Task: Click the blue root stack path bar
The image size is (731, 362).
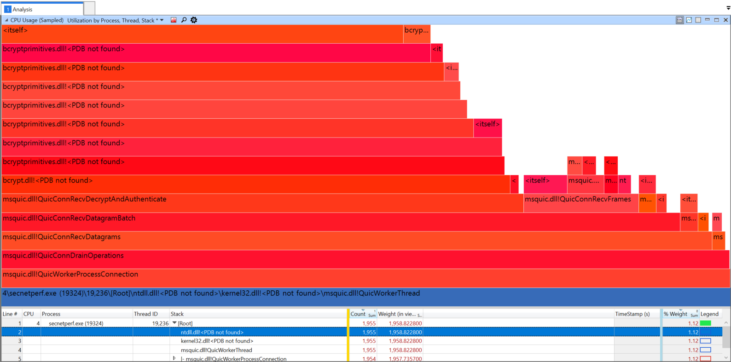Action: pos(365,297)
